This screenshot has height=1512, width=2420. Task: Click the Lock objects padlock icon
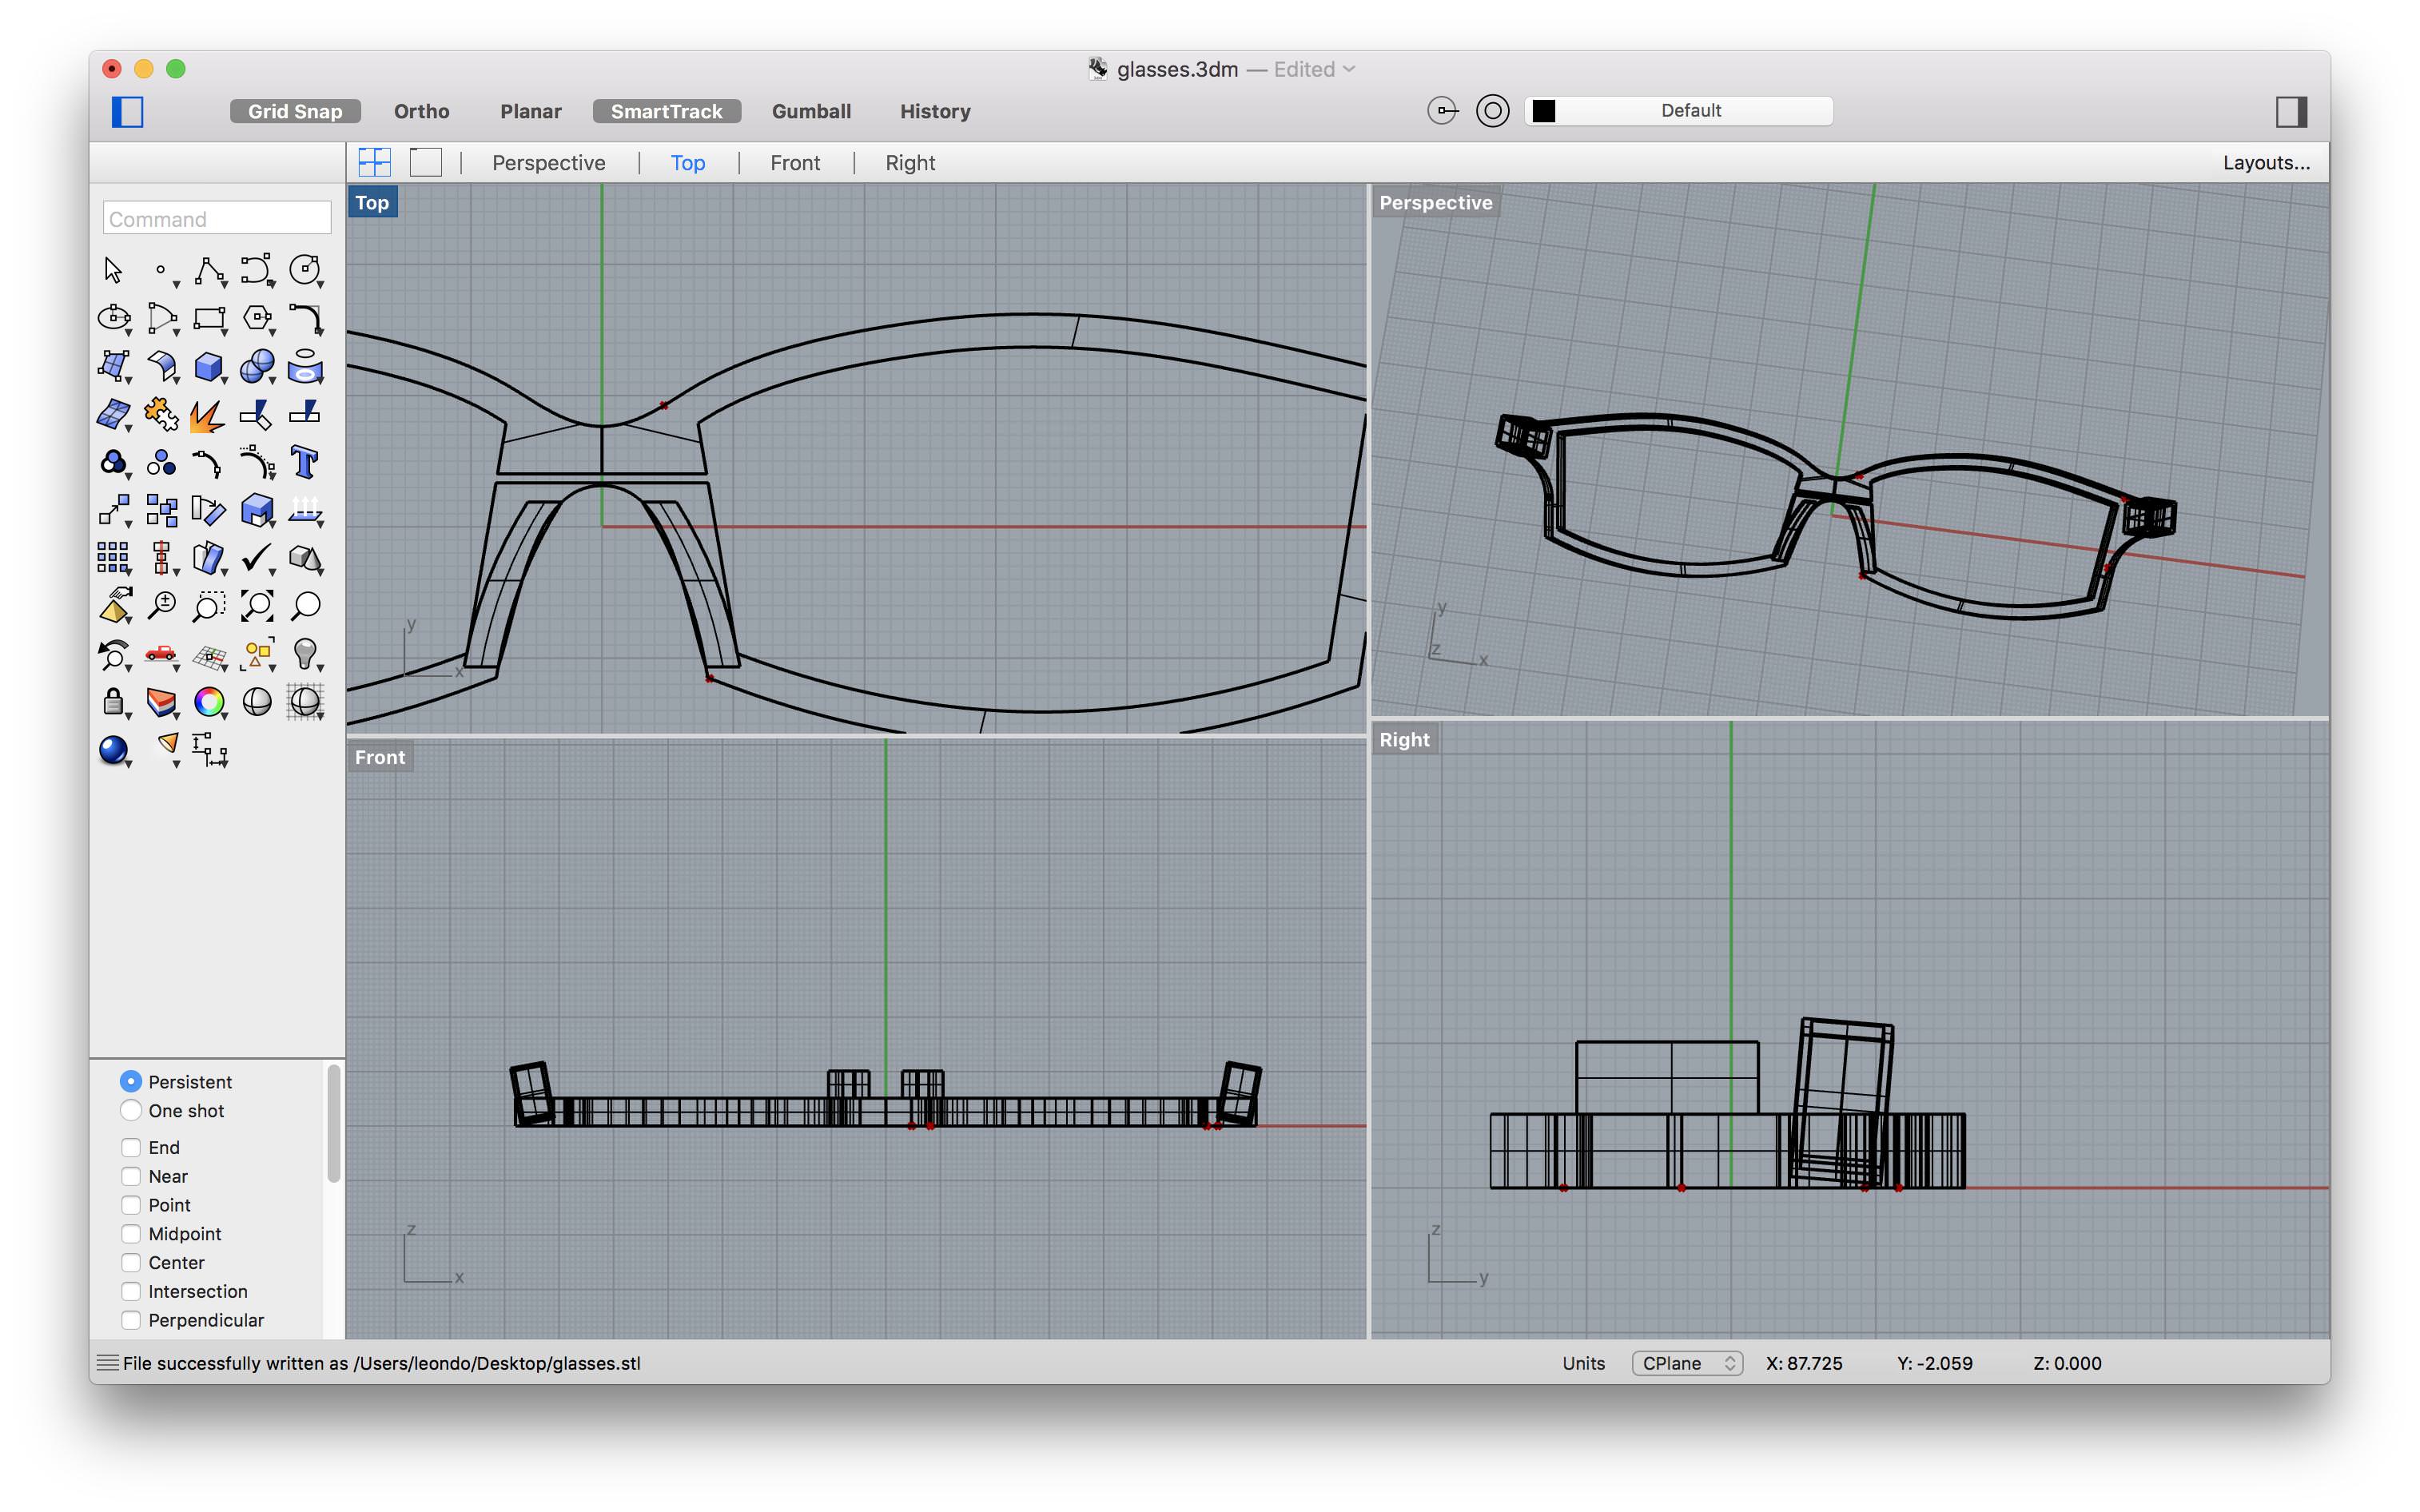[x=113, y=702]
